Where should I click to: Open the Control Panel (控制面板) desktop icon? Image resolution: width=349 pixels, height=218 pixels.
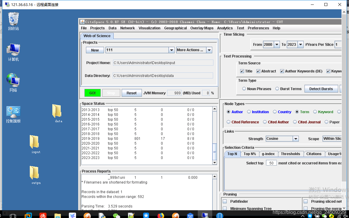click(x=13, y=114)
